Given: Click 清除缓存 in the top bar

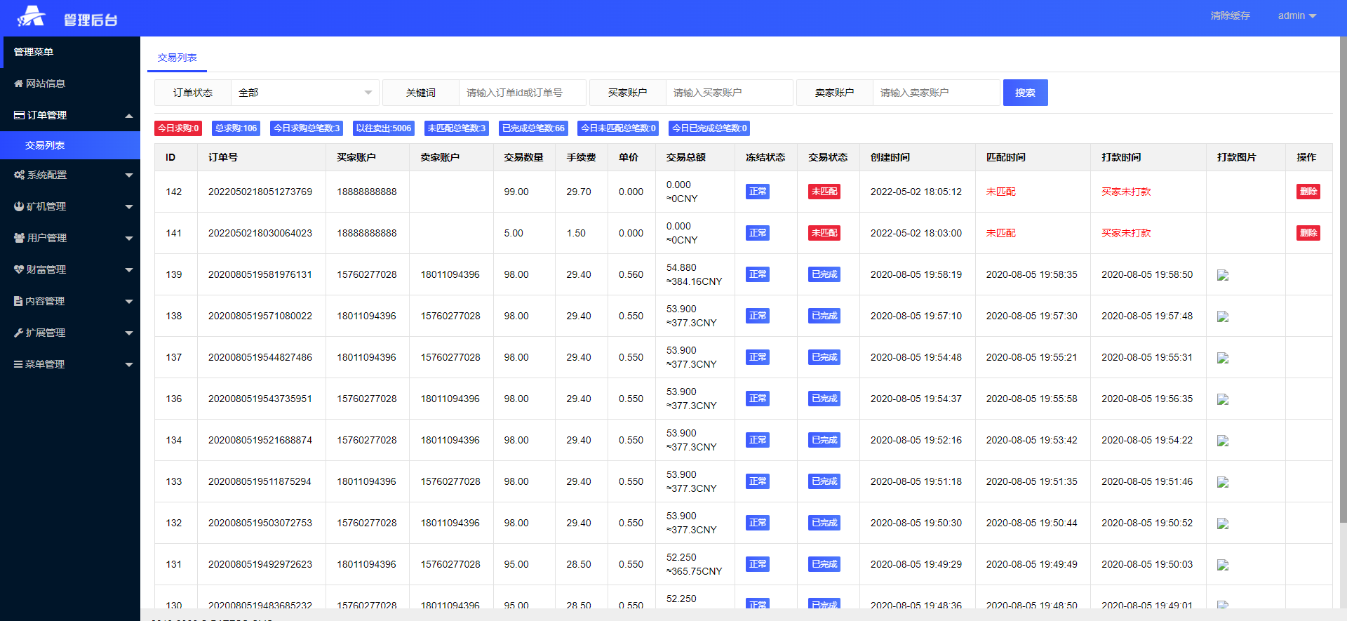Looking at the screenshot, I should [1230, 15].
